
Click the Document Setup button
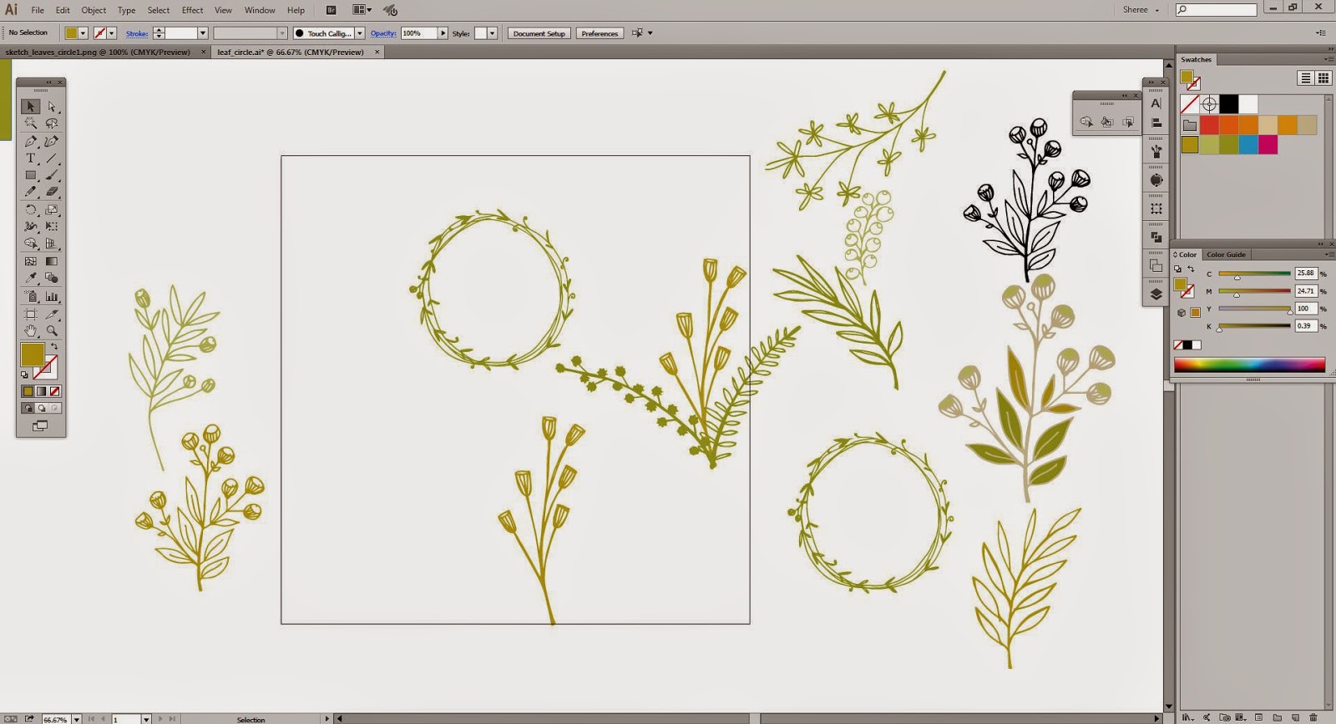pos(539,33)
